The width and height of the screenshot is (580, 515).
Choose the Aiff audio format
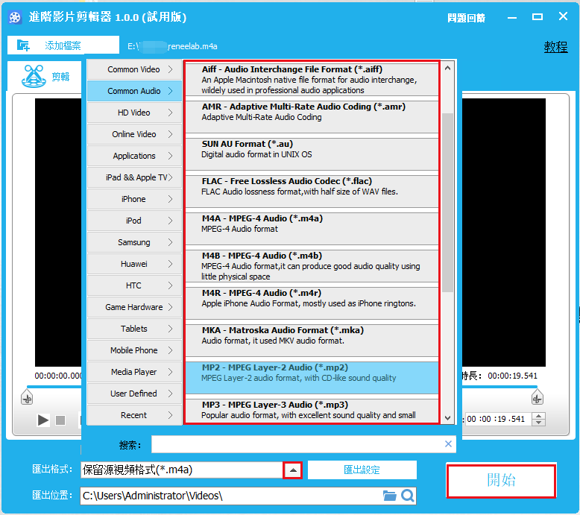pyautogui.click(x=312, y=80)
